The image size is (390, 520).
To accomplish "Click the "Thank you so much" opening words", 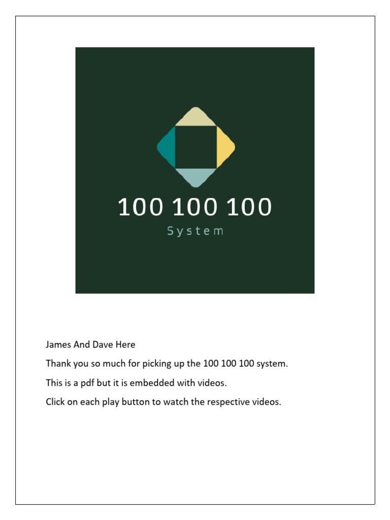I will coord(79,364).
